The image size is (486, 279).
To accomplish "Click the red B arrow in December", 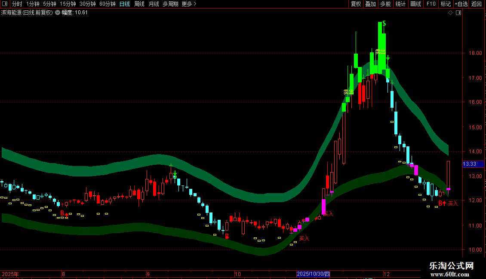I will tap(442, 203).
